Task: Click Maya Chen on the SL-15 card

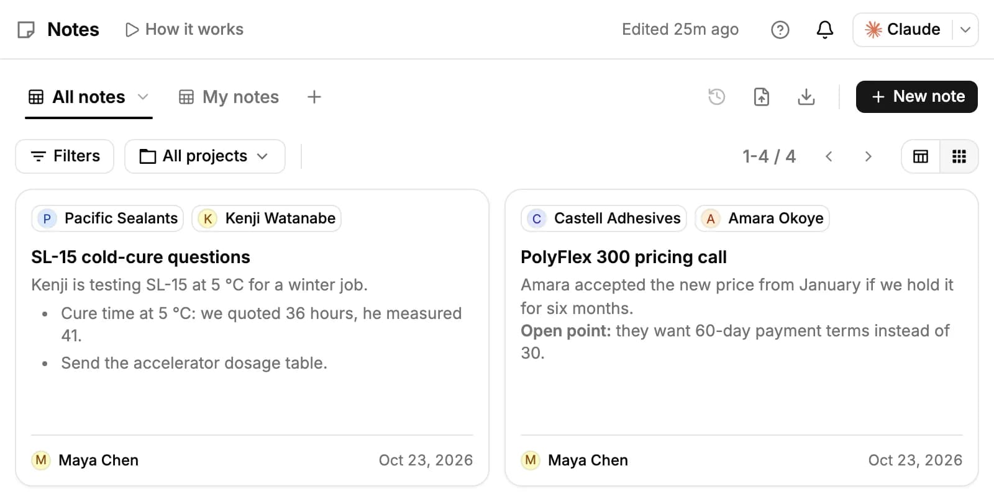Action: pos(85,460)
